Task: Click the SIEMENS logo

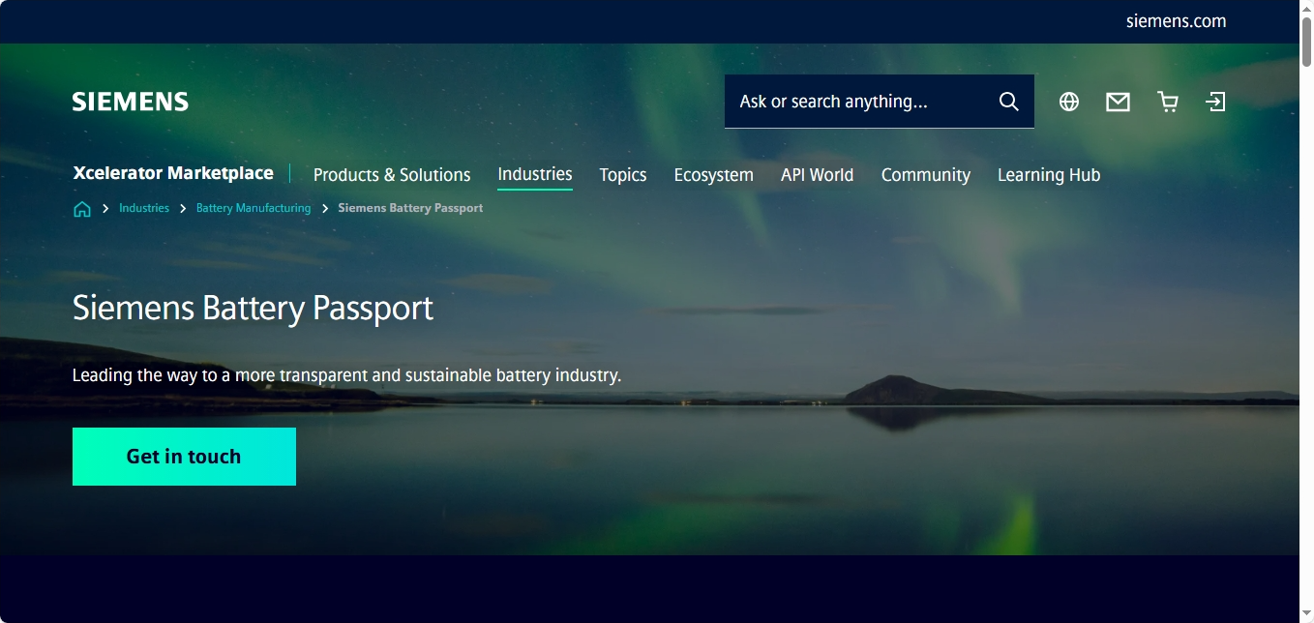Action: pyautogui.click(x=130, y=101)
